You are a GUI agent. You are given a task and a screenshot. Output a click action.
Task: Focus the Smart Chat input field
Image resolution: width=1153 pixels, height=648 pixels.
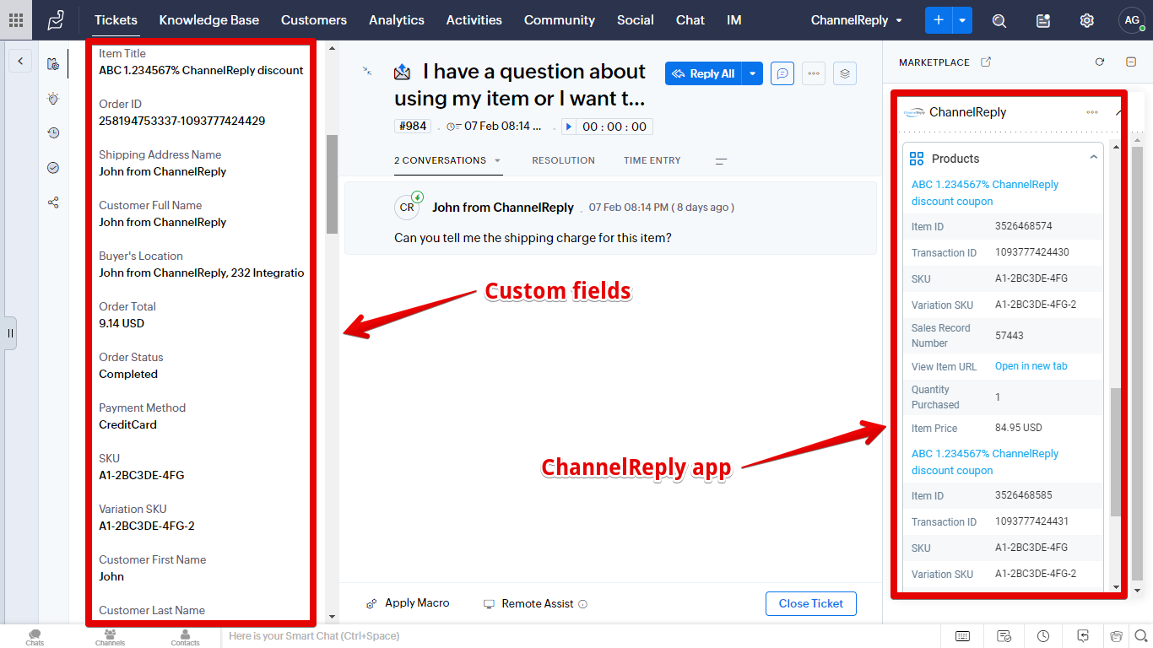tap(582, 636)
